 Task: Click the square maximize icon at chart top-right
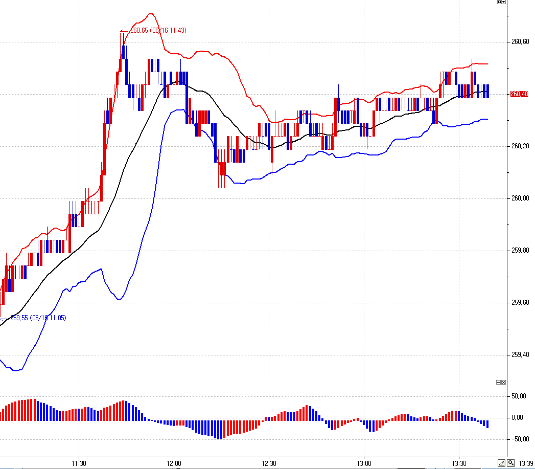499,2
